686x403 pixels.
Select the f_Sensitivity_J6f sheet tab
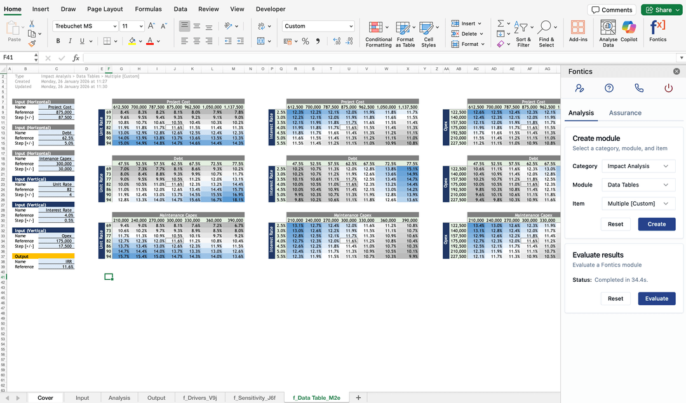[x=255, y=398]
